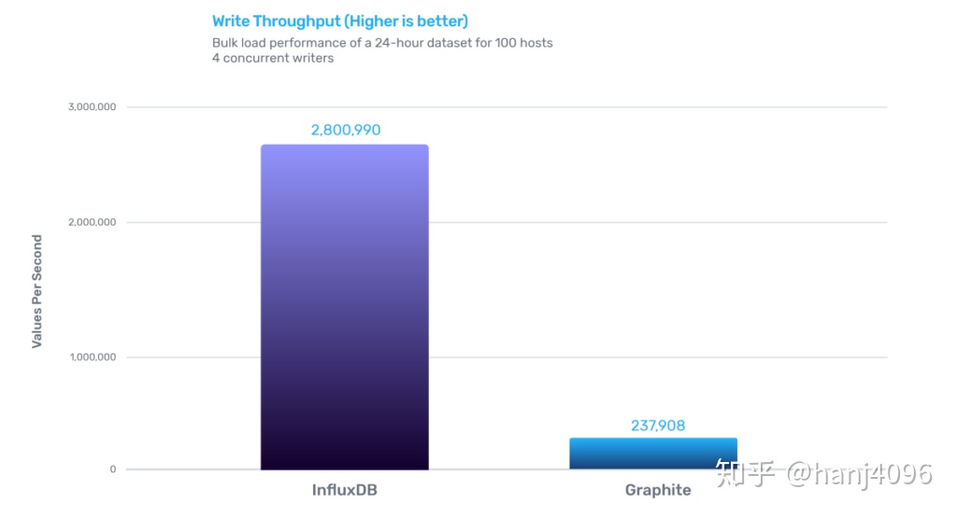
Task: Click the InfluxDB axis label
Action: 344,490
